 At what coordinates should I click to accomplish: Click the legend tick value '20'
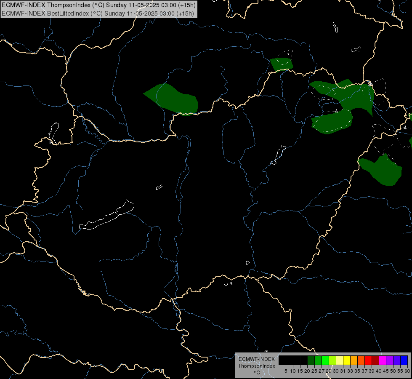tap(307, 371)
